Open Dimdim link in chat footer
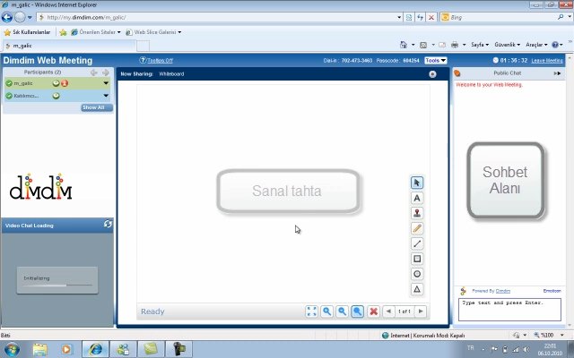574x358 pixels. click(502, 291)
